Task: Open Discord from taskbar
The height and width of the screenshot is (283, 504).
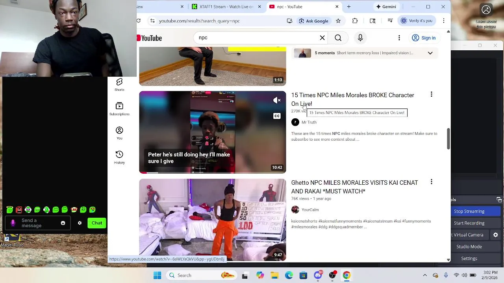Action: pos(318,275)
